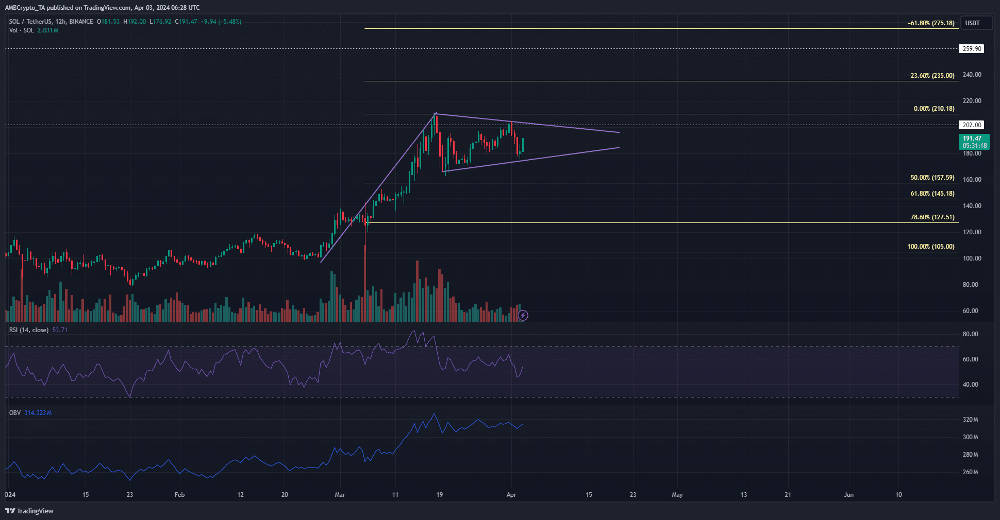Click the high value H192.00
The height and width of the screenshot is (520, 1000).
135,22
